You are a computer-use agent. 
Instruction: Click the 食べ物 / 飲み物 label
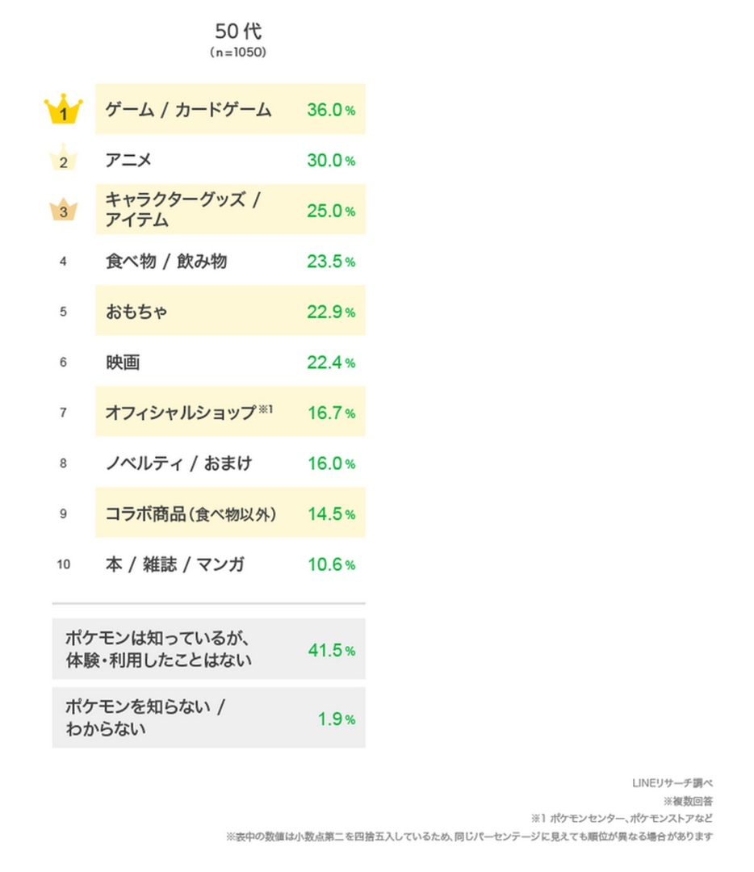(165, 262)
